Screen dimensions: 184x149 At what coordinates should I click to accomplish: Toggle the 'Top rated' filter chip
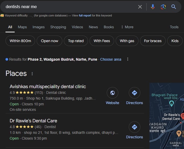pyautogui.click(x=76, y=41)
